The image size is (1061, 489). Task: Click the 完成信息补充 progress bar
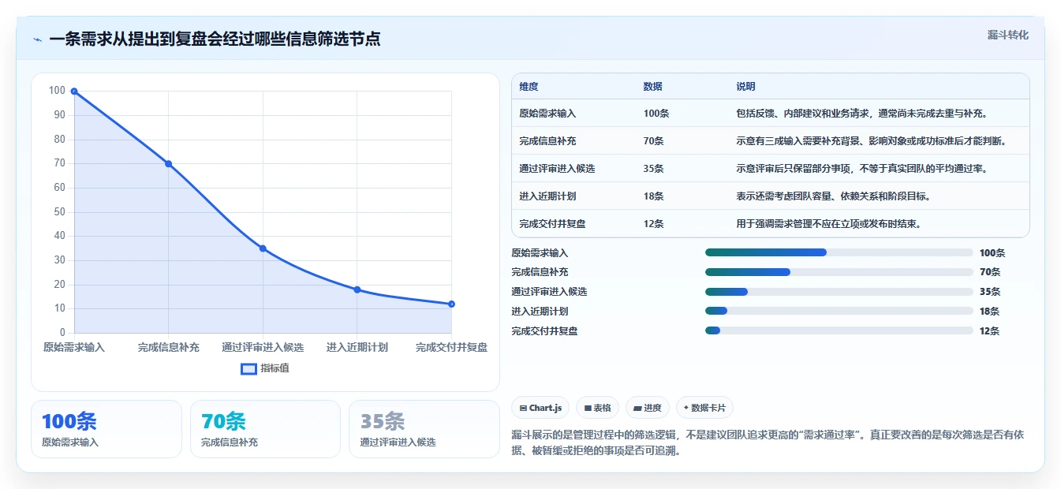pos(839,272)
